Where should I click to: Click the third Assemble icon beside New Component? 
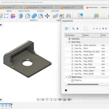(x=68, y=16)
